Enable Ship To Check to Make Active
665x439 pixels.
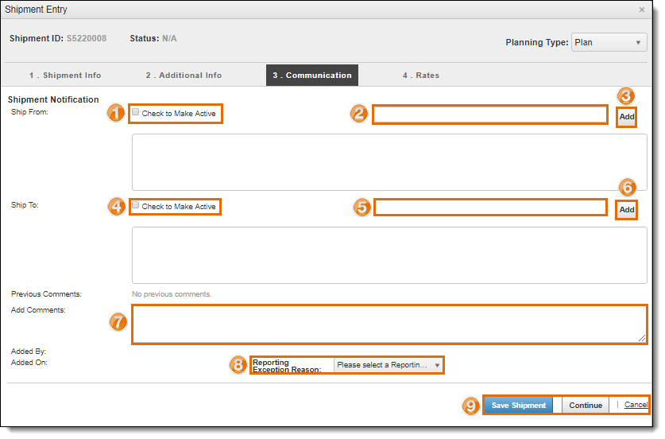click(x=135, y=205)
